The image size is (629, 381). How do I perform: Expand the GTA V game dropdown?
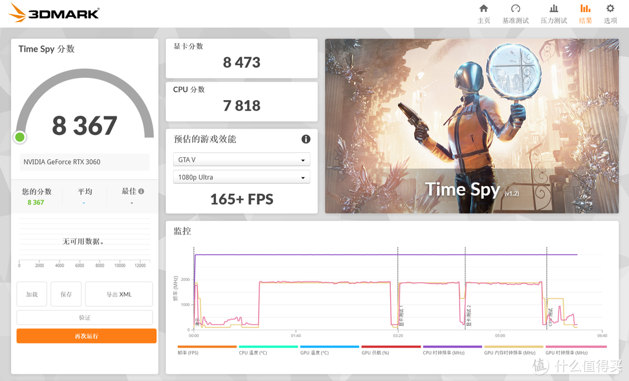point(241,160)
